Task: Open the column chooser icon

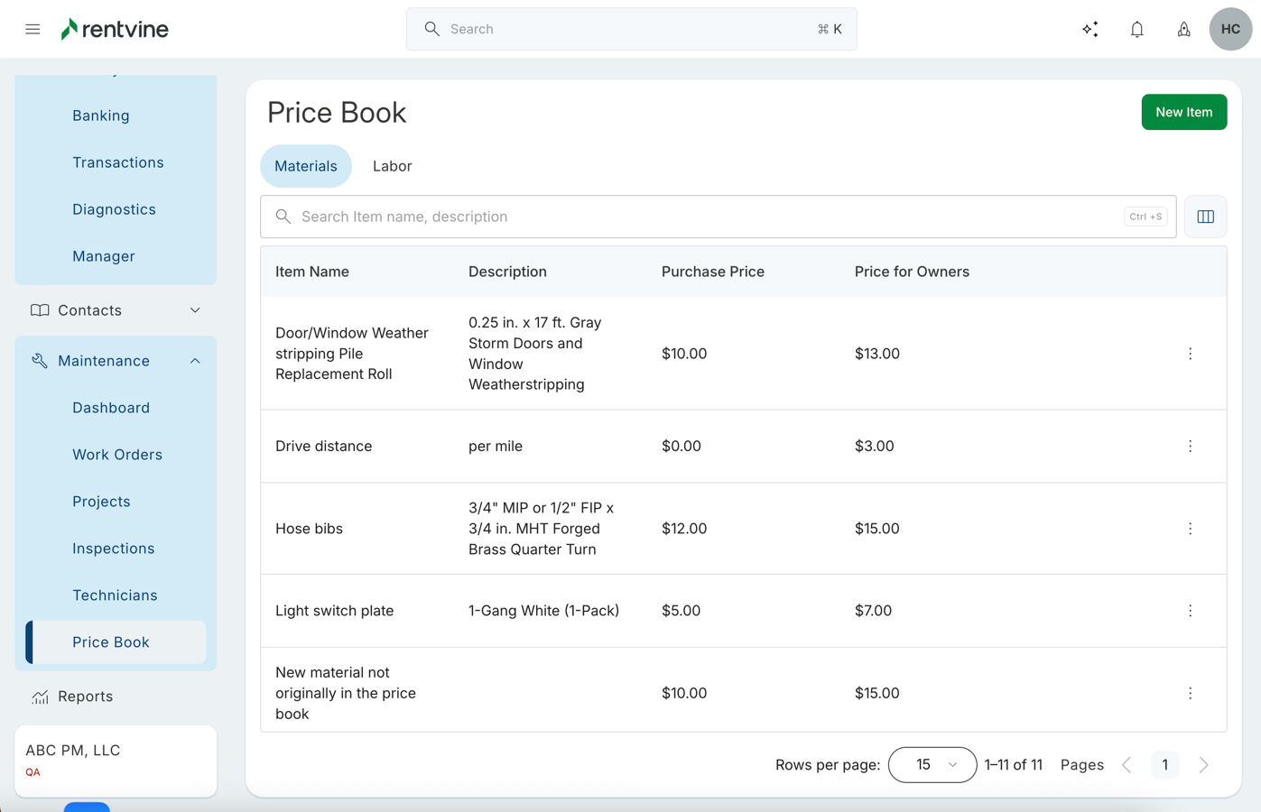Action: 1205,217
